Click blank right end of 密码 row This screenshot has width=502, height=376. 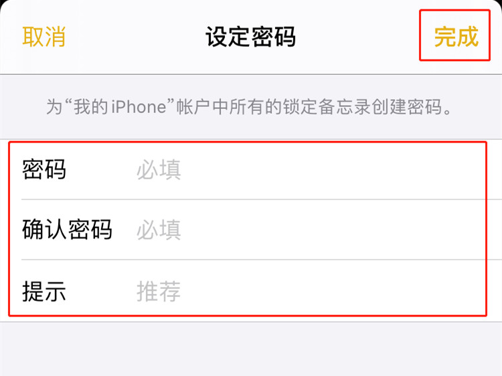coord(416,169)
